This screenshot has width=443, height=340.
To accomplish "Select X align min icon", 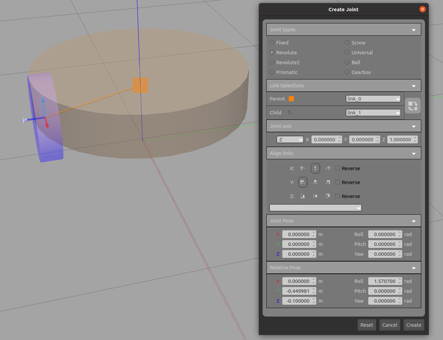I will [303, 168].
